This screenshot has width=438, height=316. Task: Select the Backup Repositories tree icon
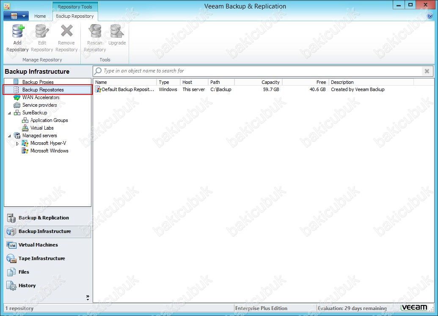tap(16, 90)
